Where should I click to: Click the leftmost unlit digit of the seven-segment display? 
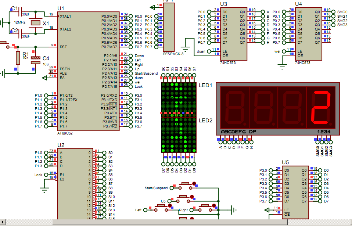click(234, 108)
